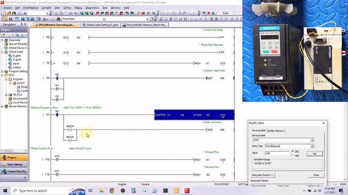This screenshot has width=348, height=195.
Task: Expand the Program Setting tree node
Action: (2, 71)
